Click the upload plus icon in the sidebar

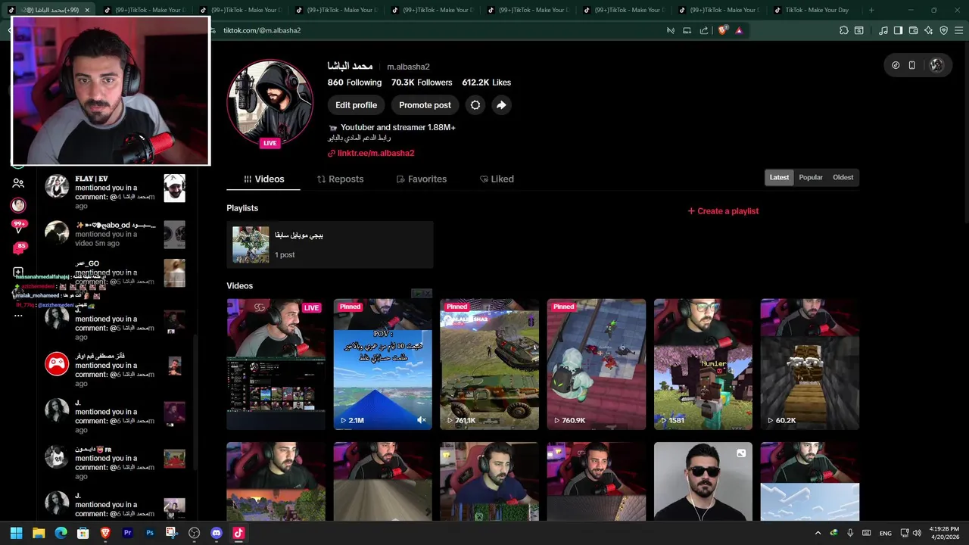pos(18,272)
